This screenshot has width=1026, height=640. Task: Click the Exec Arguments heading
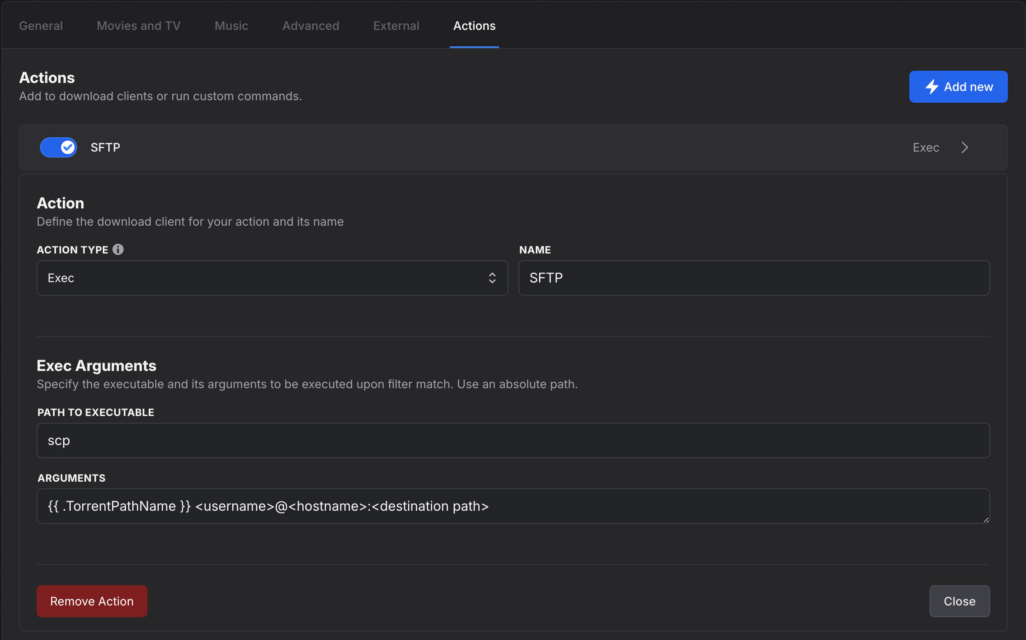pyautogui.click(x=96, y=366)
